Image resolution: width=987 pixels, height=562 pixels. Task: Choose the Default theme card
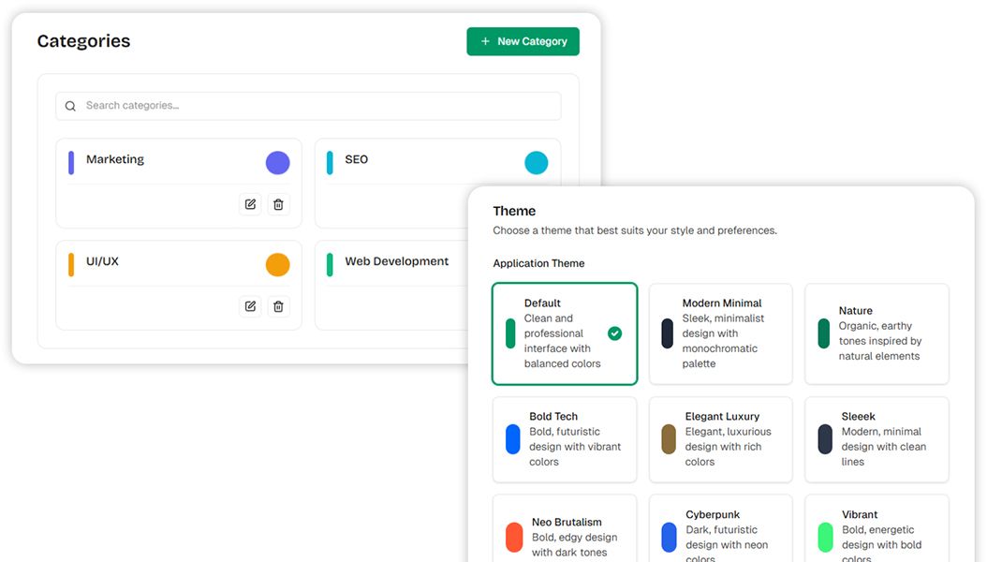(x=565, y=333)
